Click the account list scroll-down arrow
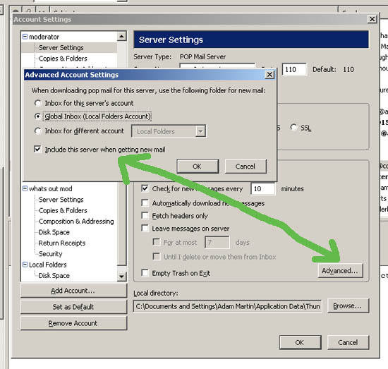Screen dimensions: 388x369 click(x=121, y=276)
